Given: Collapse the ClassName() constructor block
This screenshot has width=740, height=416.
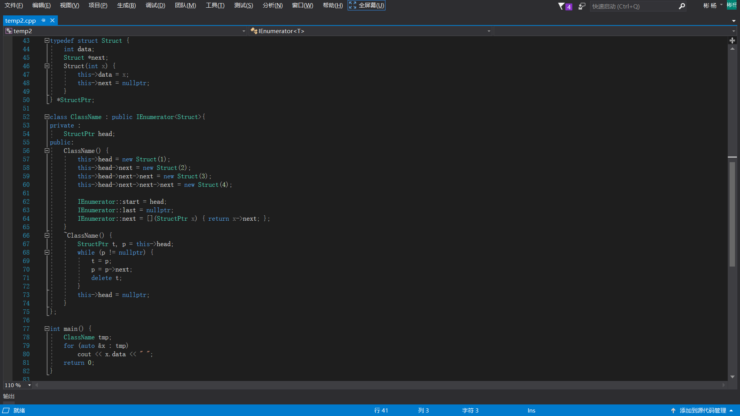Looking at the screenshot, I should tap(47, 151).
